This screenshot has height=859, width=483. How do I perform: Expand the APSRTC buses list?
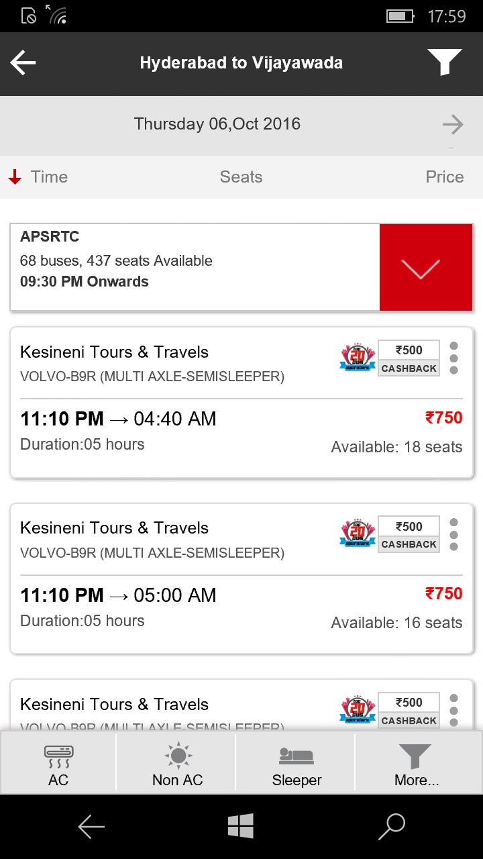(426, 268)
